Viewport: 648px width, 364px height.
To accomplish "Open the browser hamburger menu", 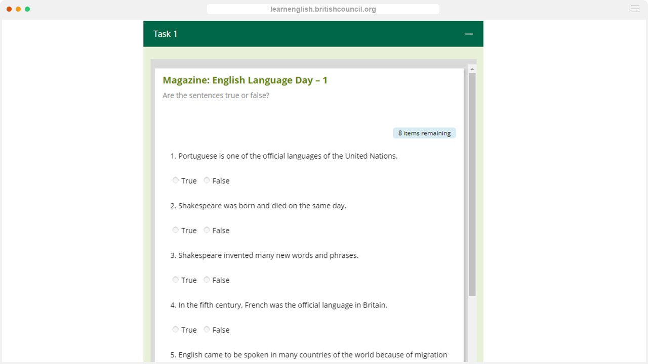I will (x=635, y=9).
